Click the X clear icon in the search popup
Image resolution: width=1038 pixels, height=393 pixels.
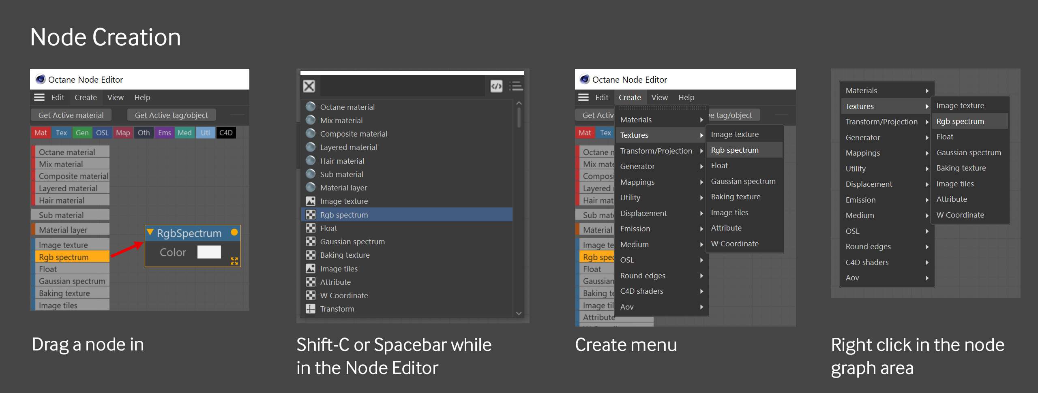(309, 86)
